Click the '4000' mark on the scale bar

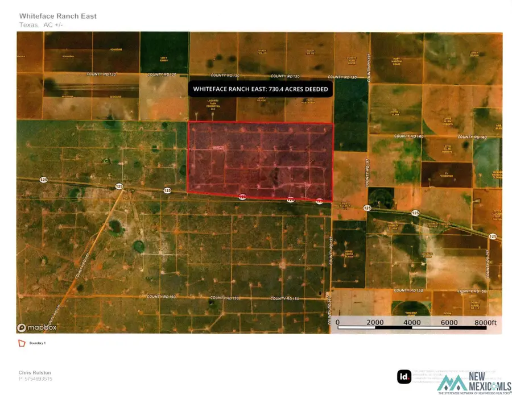412,322
